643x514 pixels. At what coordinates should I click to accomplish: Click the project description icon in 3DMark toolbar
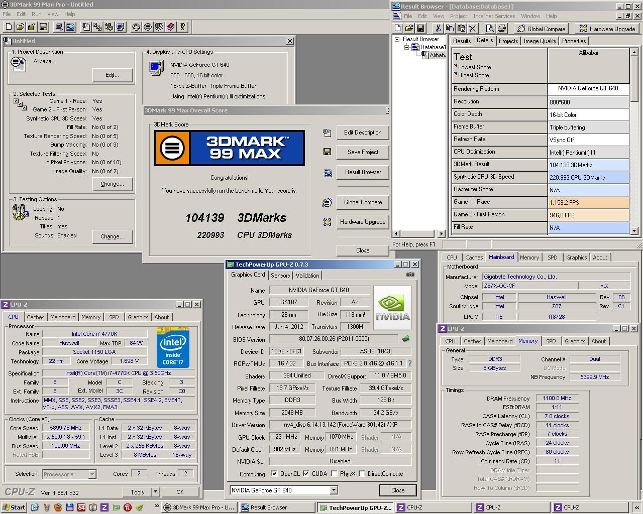click(x=86, y=27)
